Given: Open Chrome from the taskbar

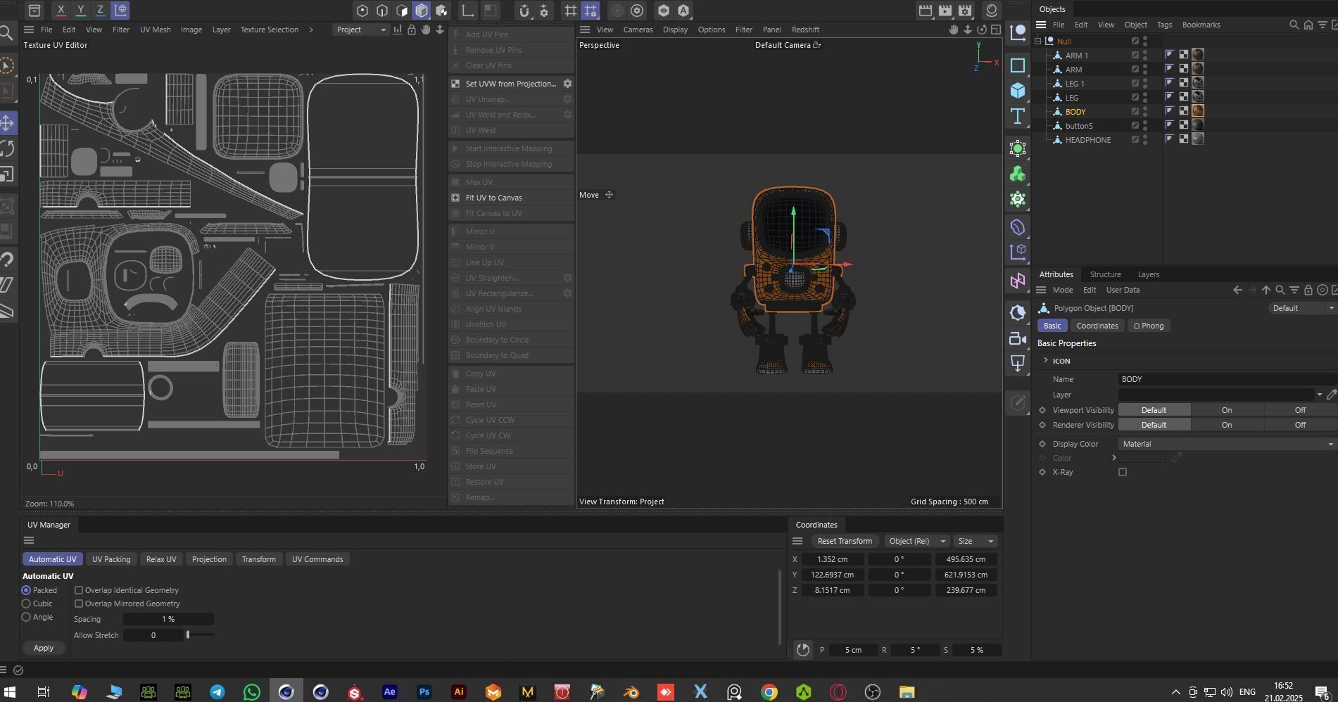Looking at the screenshot, I should (x=769, y=692).
